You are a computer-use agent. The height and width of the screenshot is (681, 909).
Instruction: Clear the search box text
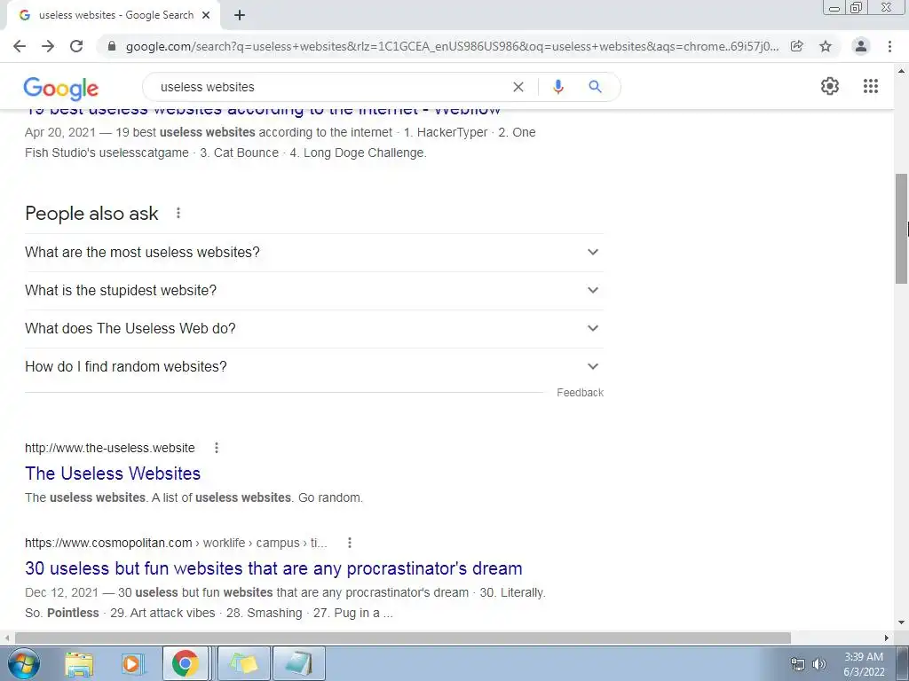point(518,87)
